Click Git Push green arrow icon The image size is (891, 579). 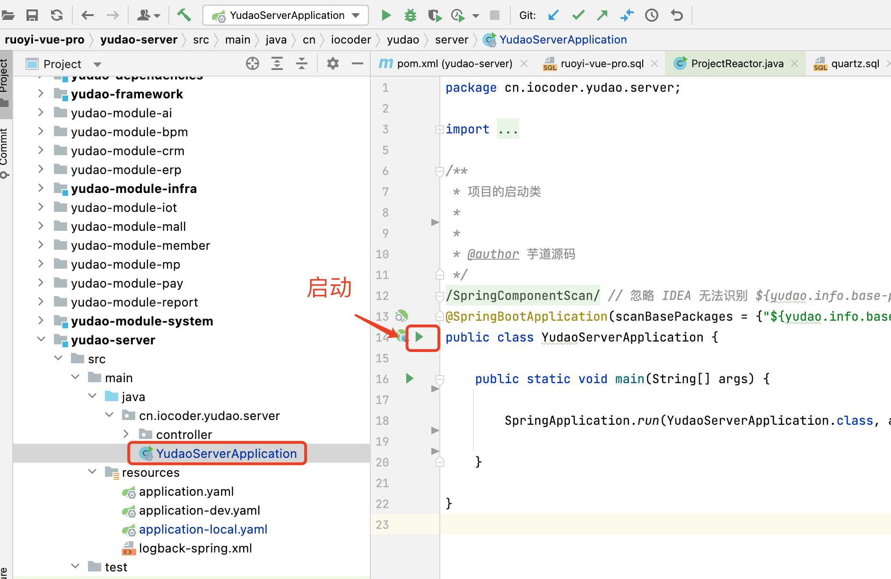tap(602, 15)
